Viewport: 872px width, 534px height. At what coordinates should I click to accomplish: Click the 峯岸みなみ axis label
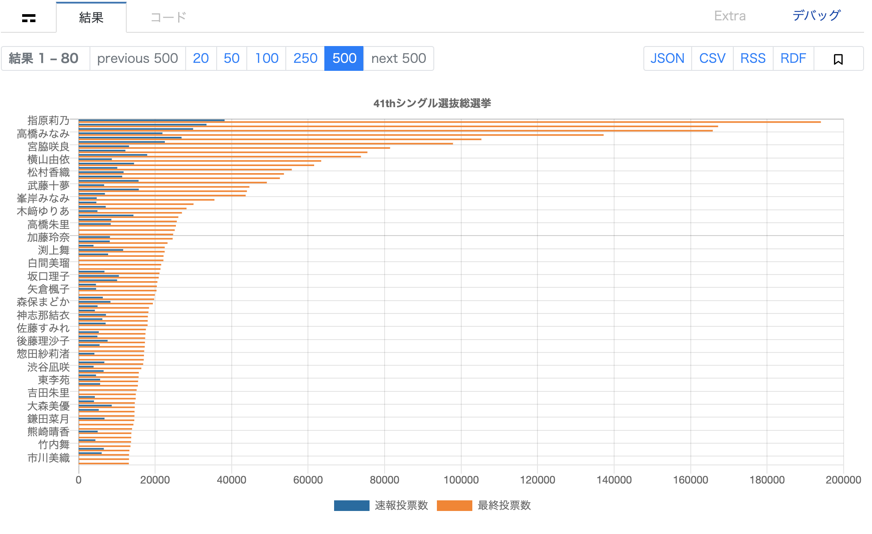[43, 198]
